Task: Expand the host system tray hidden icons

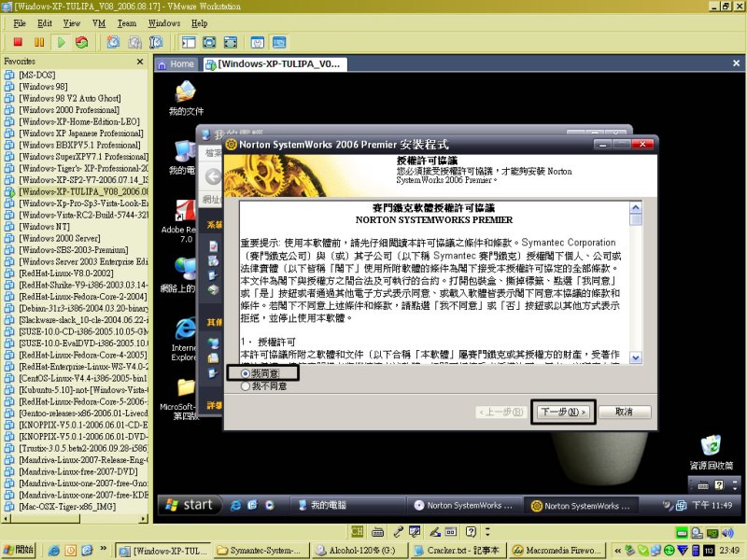Action: tap(617, 551)
